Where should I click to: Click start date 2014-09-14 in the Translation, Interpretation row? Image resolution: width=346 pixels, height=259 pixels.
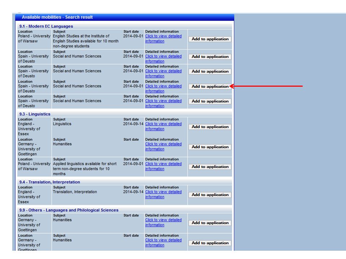point(133,192)
